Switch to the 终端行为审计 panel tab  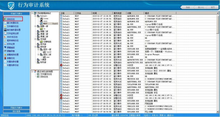(16, 13)
